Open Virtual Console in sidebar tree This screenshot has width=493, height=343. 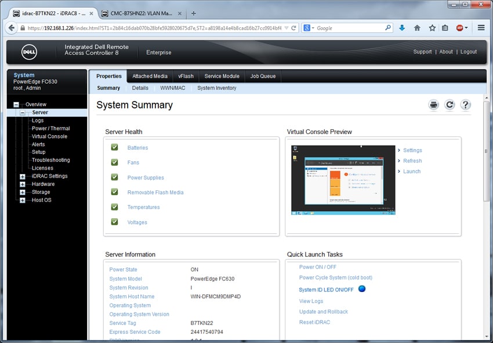tap(50, 136)
